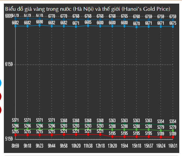Click the blue 6670 point at 15h18
Viewport: 182px width, 156px height.
click(136, 27)
